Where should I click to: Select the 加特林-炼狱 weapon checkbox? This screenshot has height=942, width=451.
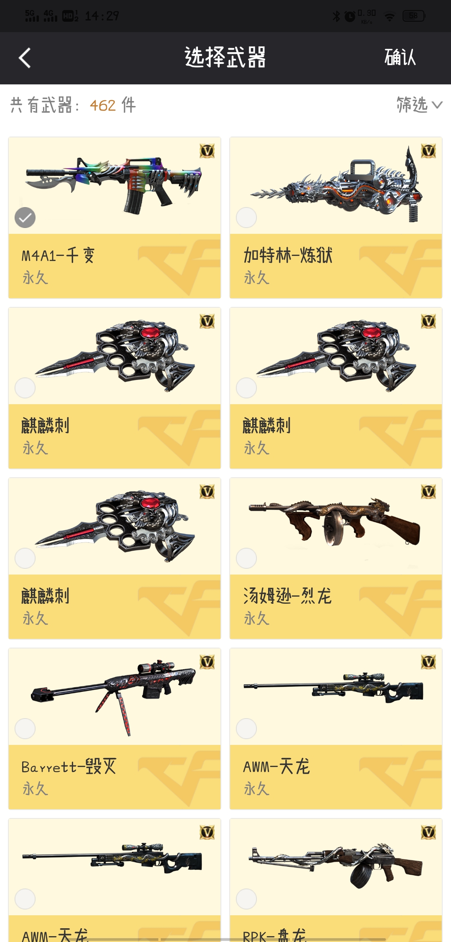pos(246,218)
